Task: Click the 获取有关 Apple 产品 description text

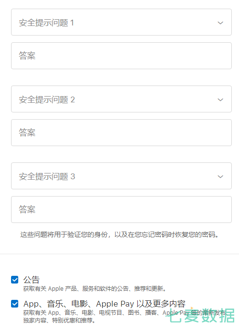Action: coord(95,289)
